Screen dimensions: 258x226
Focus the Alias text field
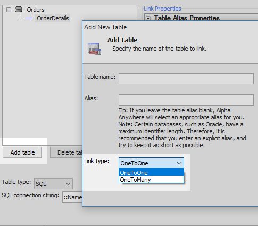pyautogui.click(x=186, y=100)
